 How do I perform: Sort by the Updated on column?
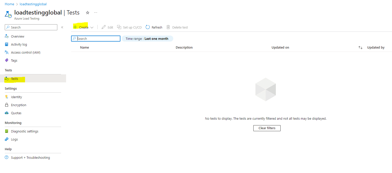(280, 47)
